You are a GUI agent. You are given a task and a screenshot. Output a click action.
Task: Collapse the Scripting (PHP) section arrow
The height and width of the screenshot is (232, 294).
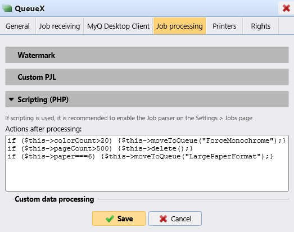click(x=11, y=99)
